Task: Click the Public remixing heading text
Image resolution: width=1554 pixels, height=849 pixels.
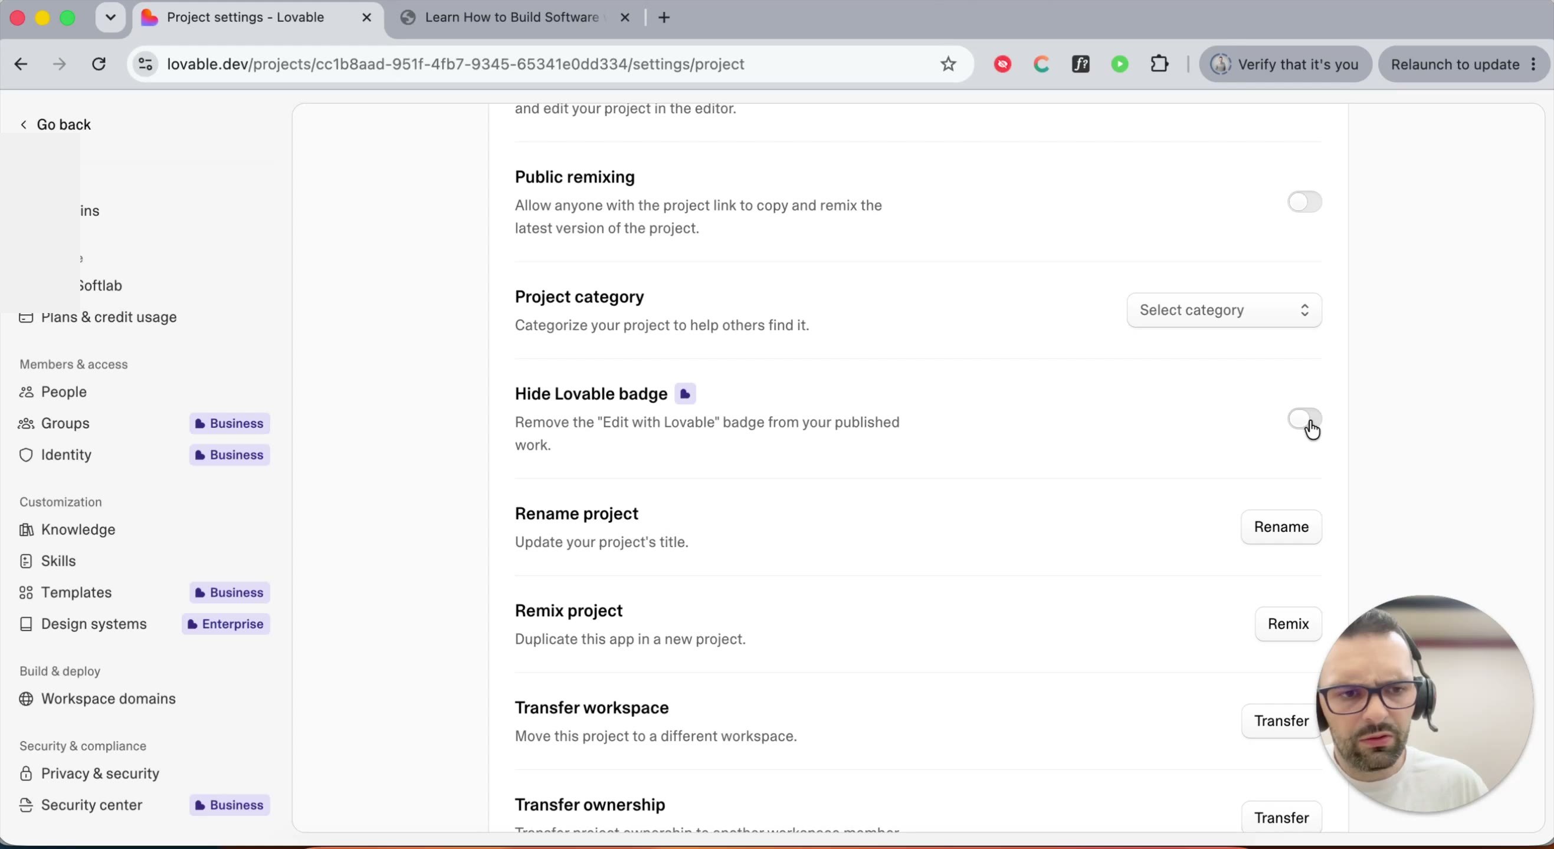Action: [574, 177]
